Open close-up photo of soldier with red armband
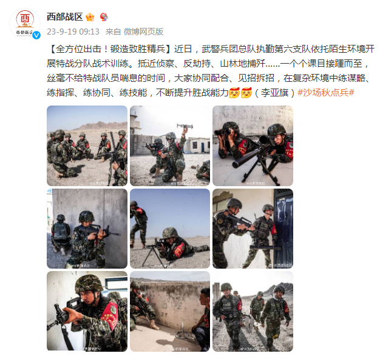The width and height of the screenshot is (380, 359). 87,311
